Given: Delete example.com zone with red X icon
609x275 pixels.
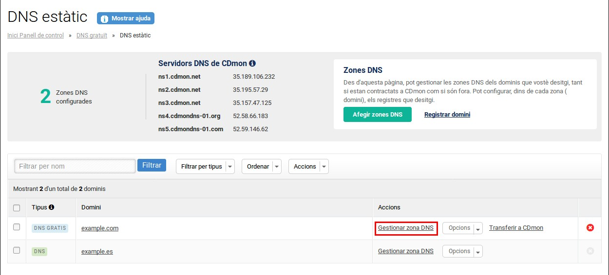Looking at the screenshot, I should tap(590, 227).
